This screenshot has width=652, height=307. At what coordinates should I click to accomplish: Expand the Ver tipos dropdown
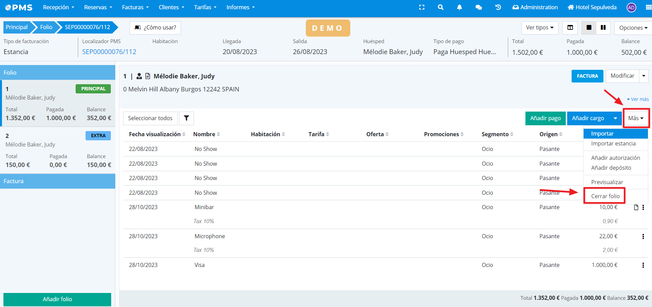point(539,28)
